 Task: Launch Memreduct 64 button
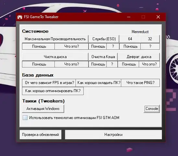pos(130,39)
